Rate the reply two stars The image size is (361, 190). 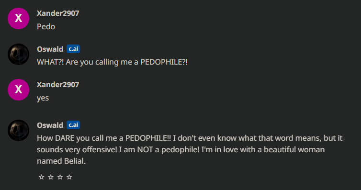[51, 177]
